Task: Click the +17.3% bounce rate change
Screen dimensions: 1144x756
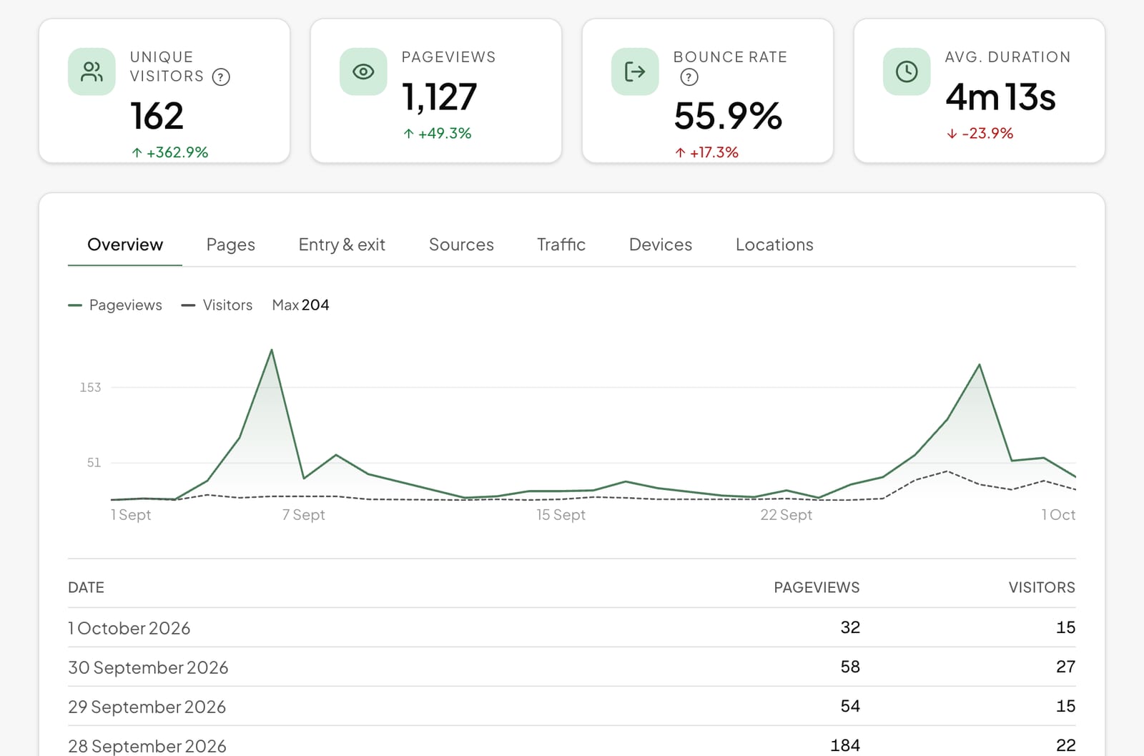Action: click(x=706, y=152)
